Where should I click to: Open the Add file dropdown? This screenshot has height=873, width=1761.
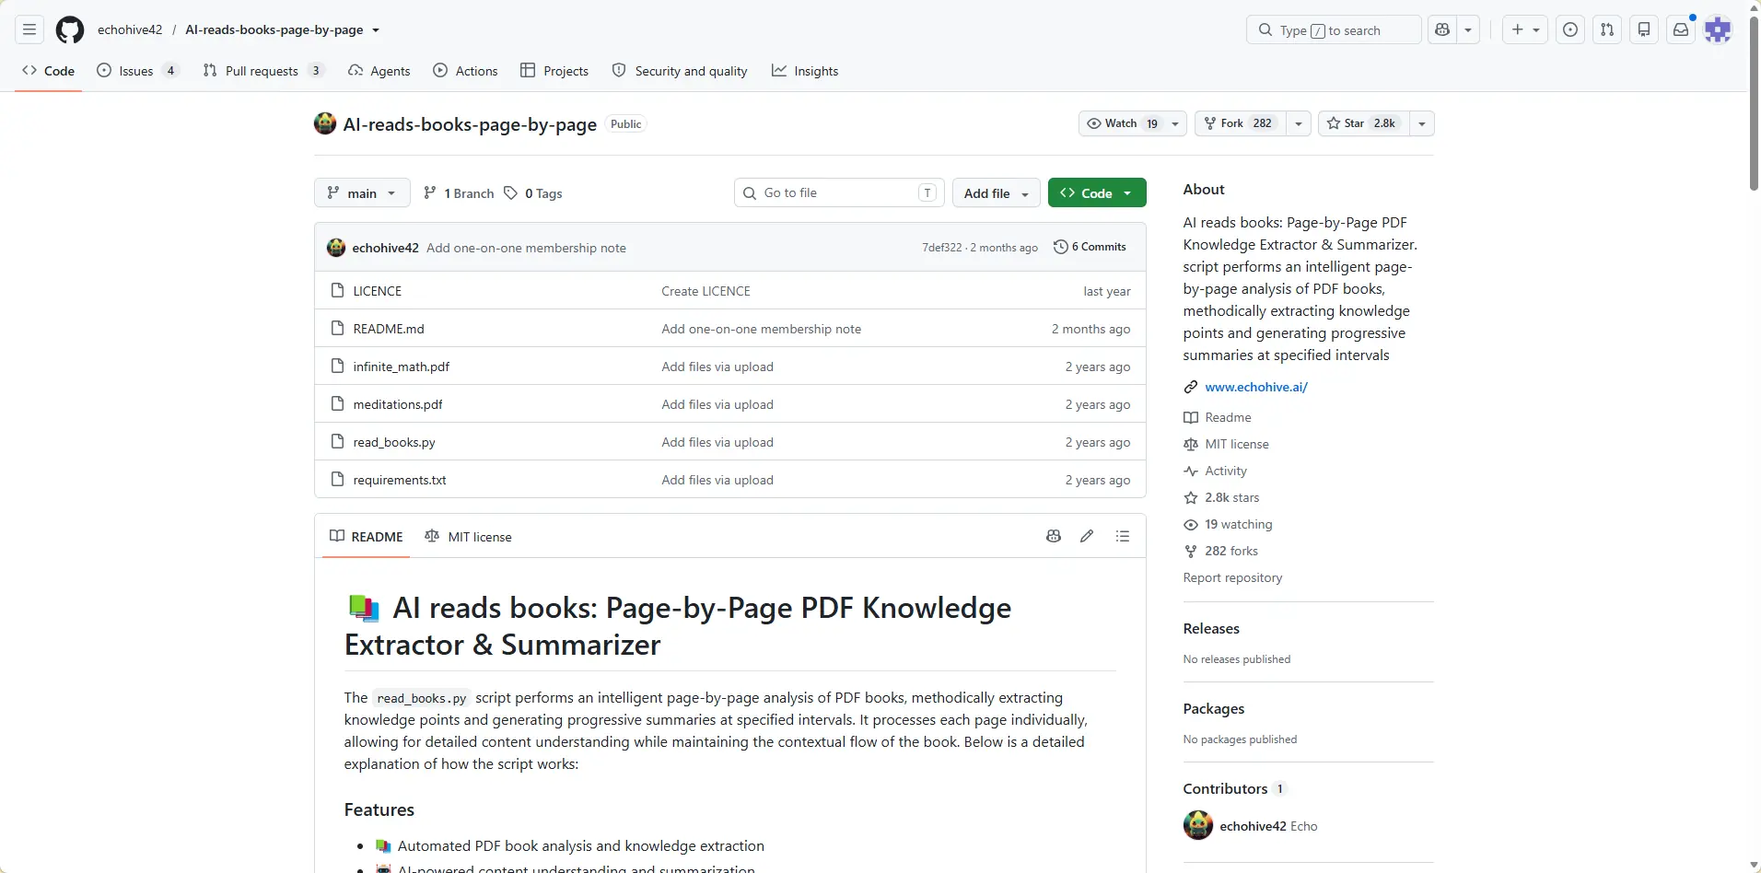[997, 192]
